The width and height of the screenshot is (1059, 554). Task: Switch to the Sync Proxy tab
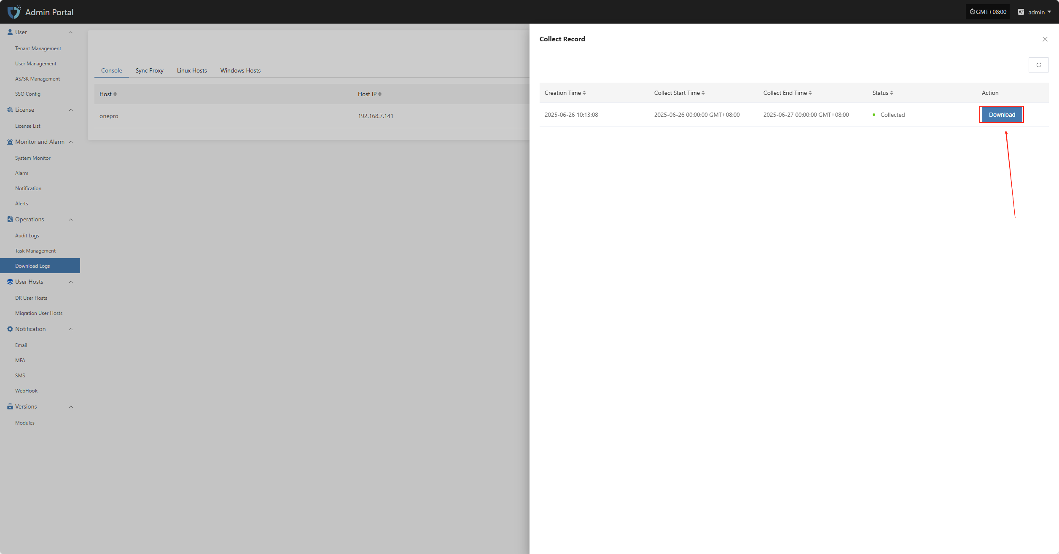(x=149, y=70)
